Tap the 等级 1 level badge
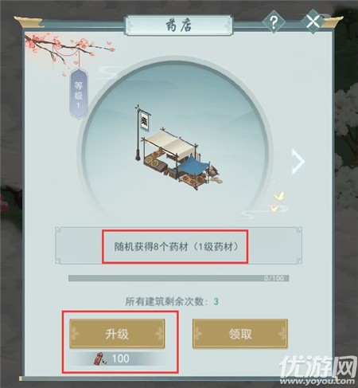The image size is (358, 388). [x=79, y=94]
